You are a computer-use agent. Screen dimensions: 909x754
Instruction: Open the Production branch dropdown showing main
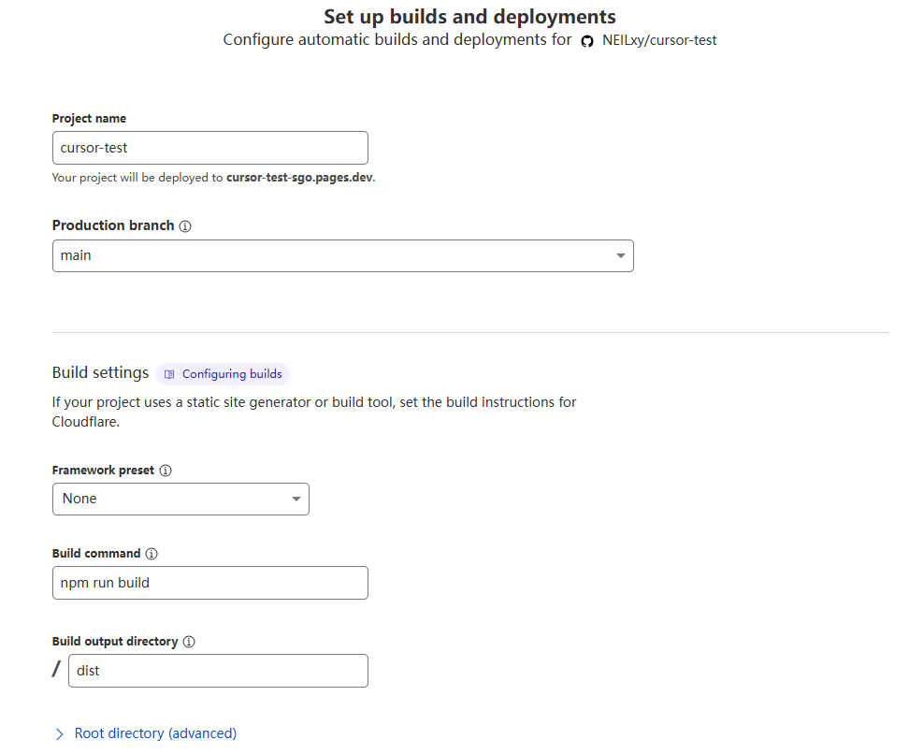coord(342,255)
